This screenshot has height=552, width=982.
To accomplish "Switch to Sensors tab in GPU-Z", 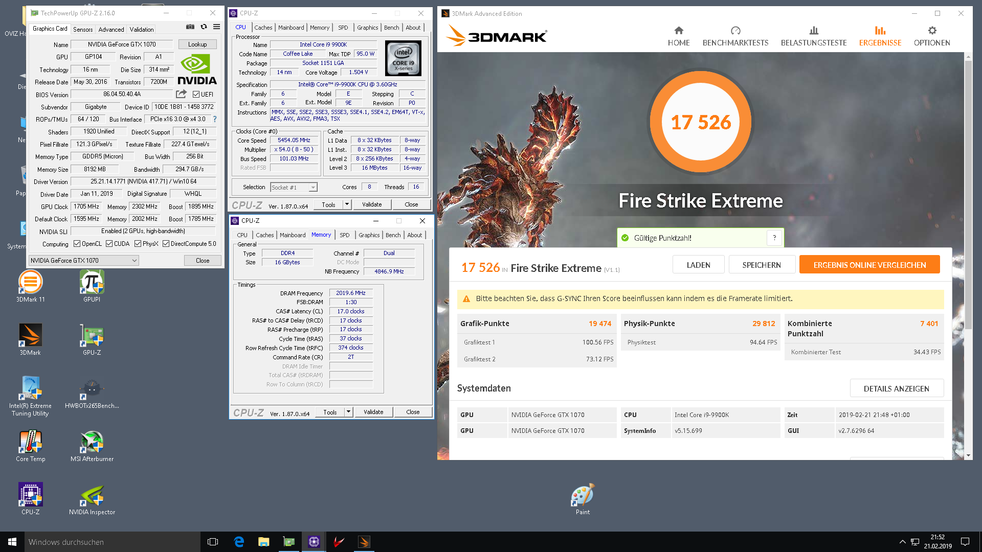I will coord(83,30).
